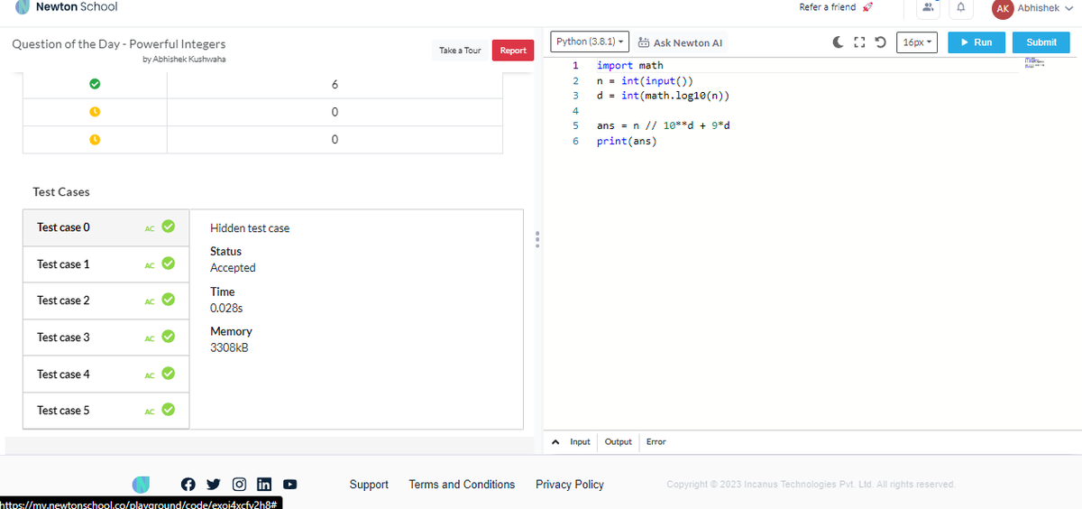This screenshot has height=509, width=1082.
Task: Open the Twitter page from footer
Action: (x=213, y=484)
